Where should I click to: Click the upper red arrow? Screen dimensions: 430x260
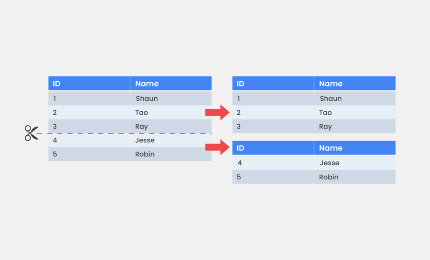click(217, 112)
